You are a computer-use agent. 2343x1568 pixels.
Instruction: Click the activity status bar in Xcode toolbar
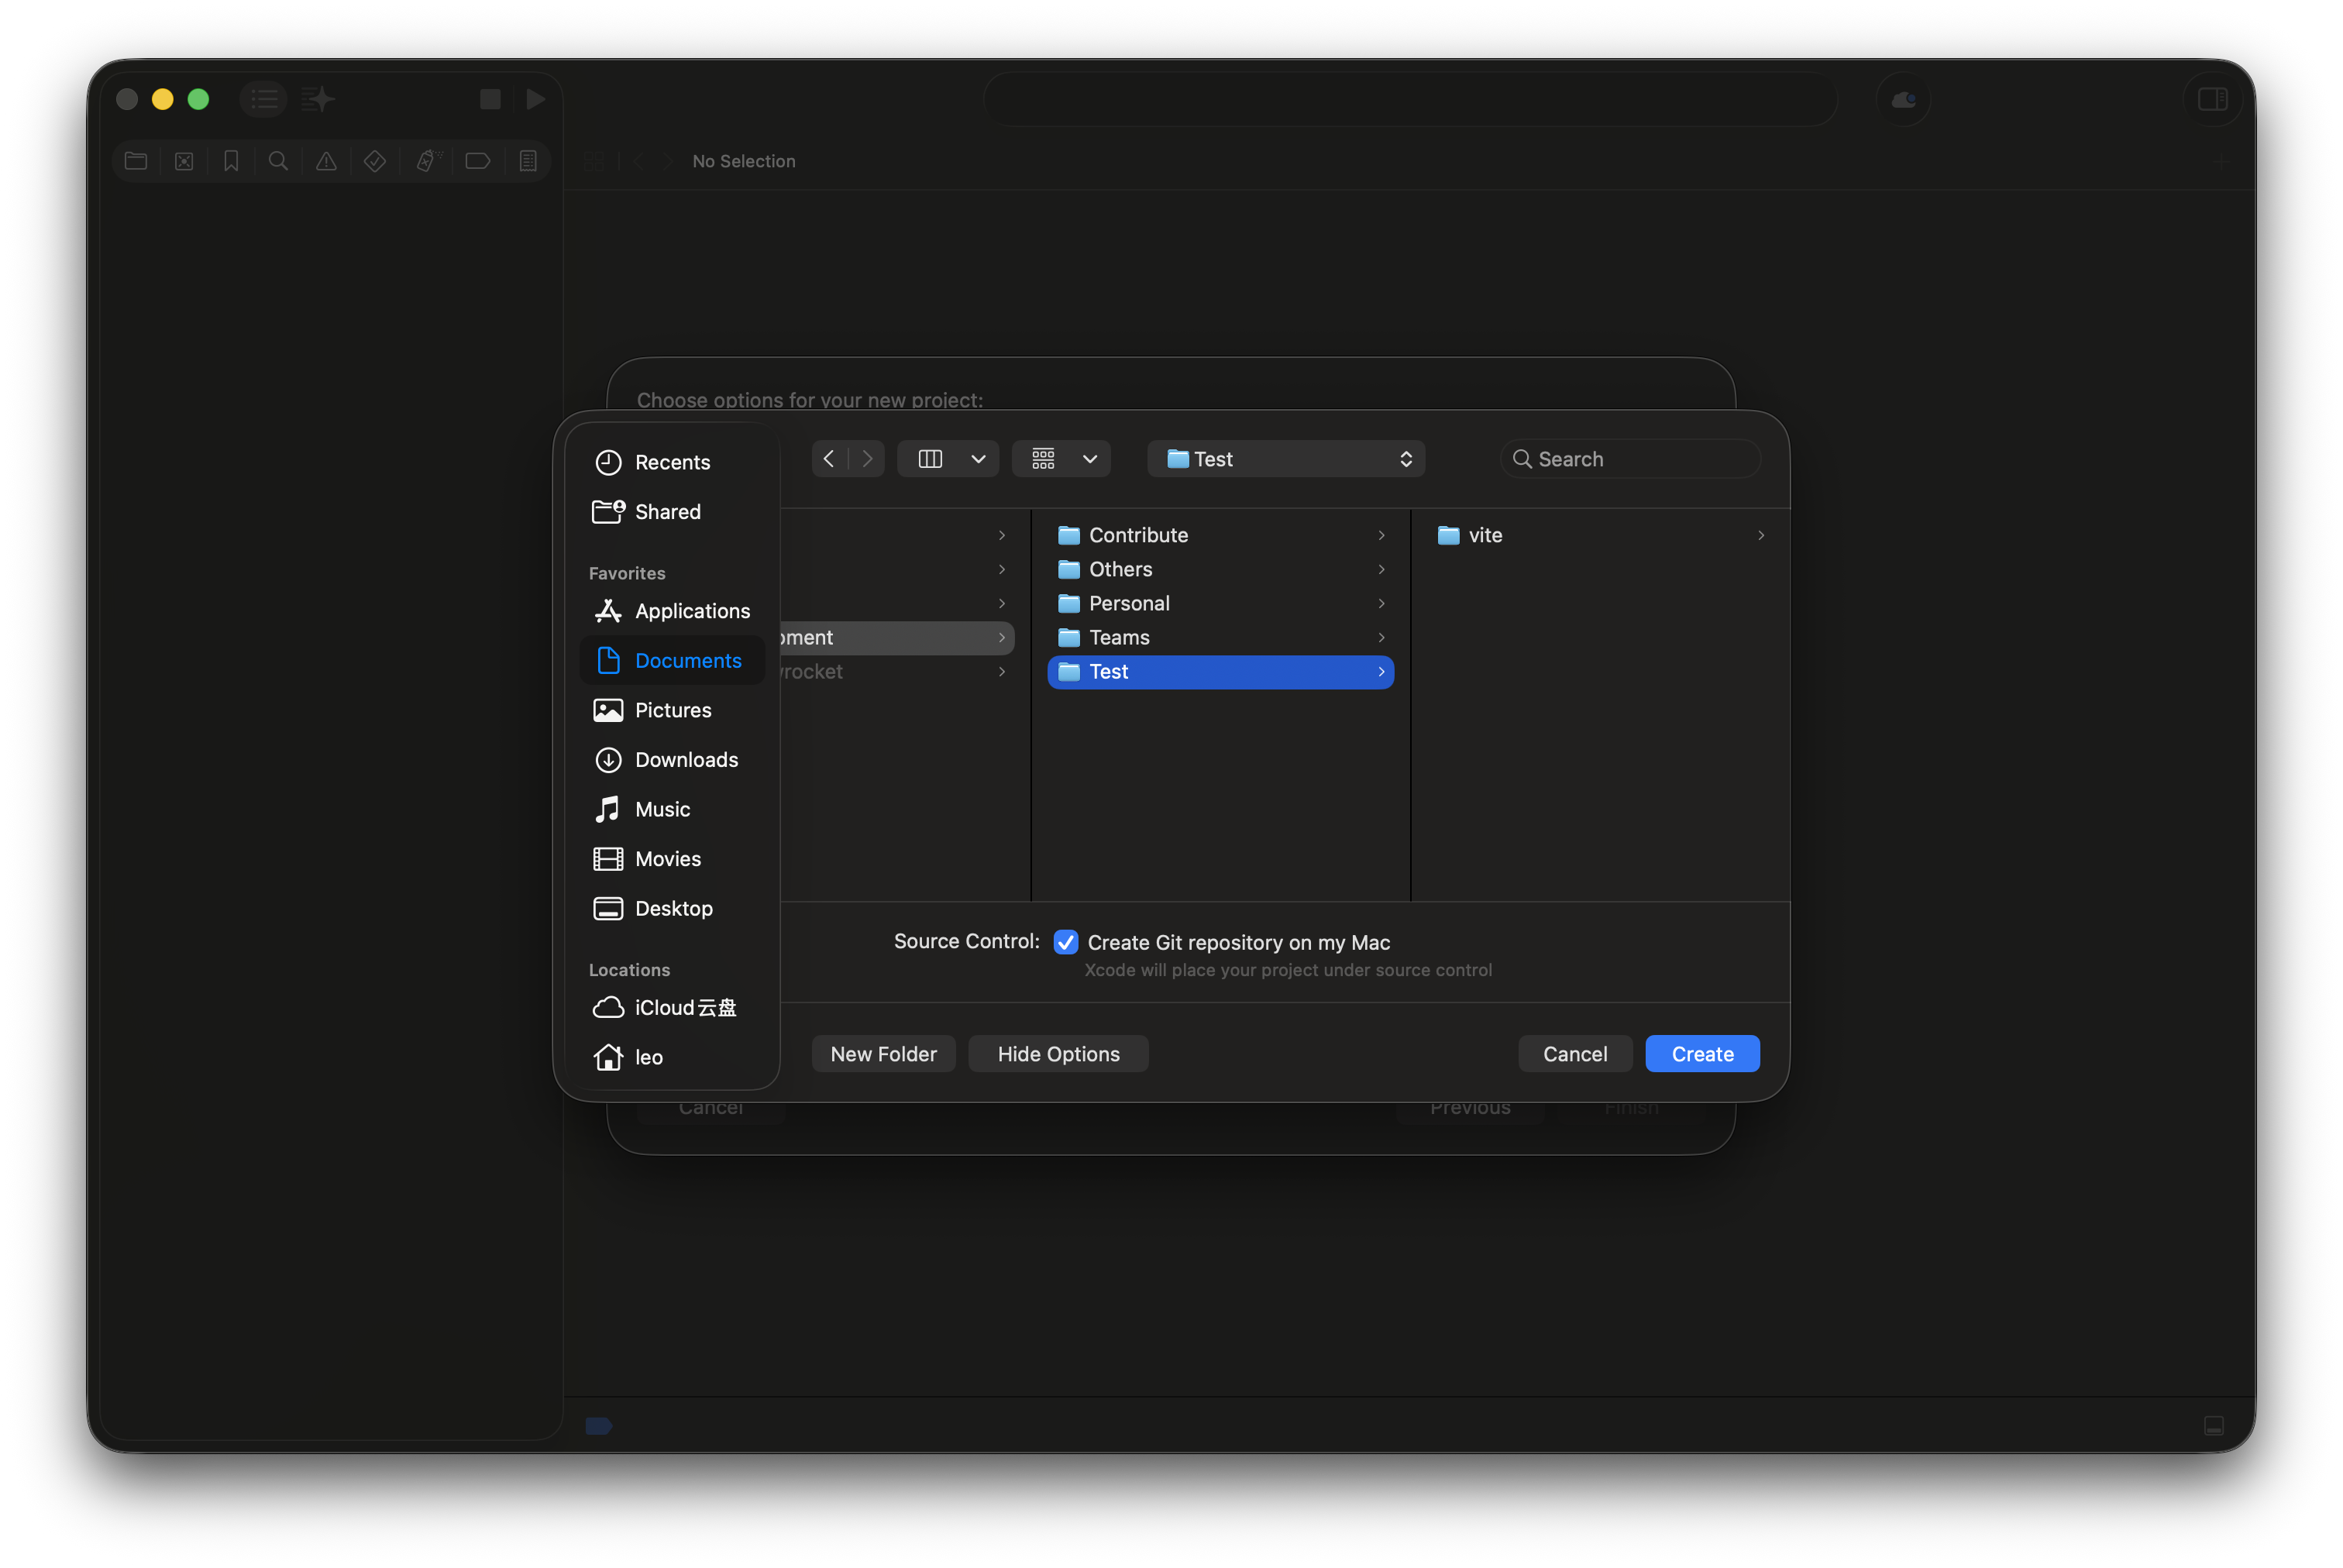click(x=1410, y=99)
